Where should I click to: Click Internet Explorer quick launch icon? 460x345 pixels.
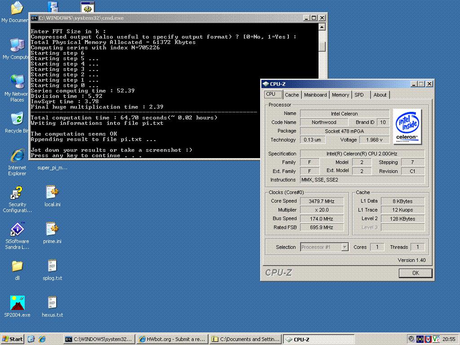[42, 339]
